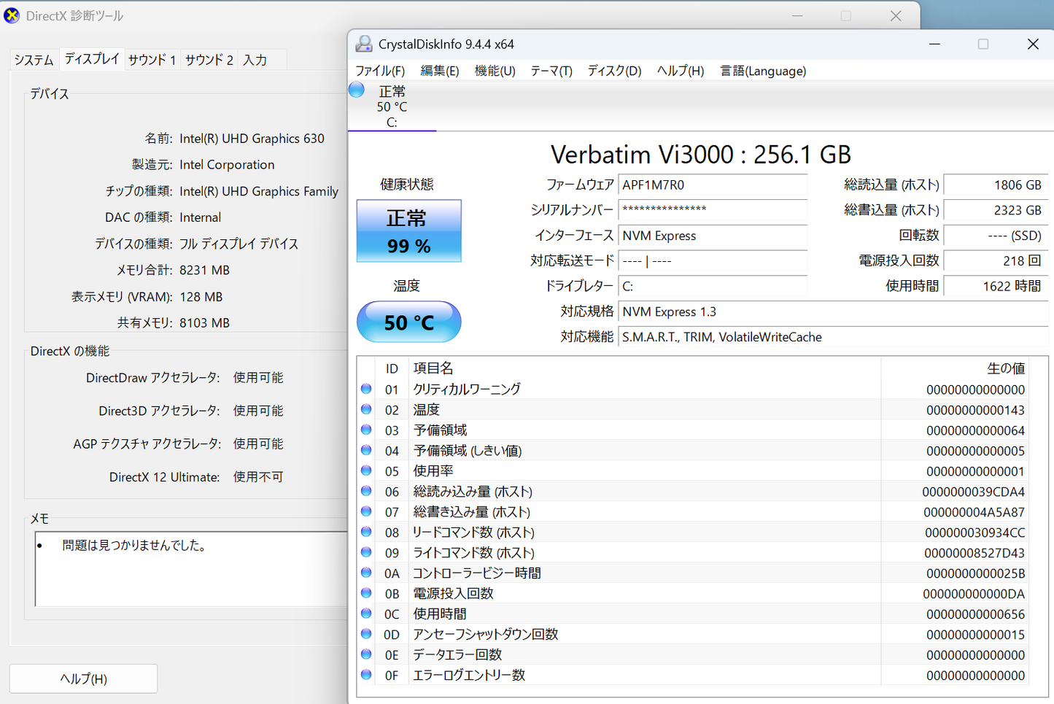
Task: Click the drive title Verbatim Vi3000 : 256.1 GB
Action: (x=701, y=154)
